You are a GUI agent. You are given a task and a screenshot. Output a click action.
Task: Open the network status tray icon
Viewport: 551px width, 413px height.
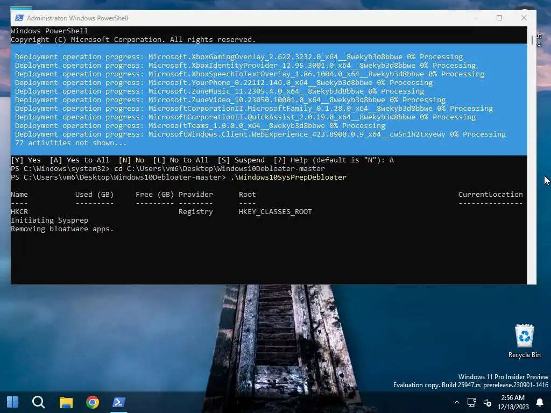pos(471,402)
